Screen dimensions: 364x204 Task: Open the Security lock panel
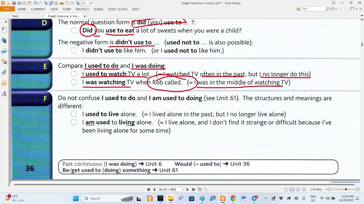point(4,83)
